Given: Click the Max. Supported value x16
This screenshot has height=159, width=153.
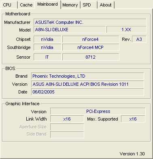Looking at the screenshot, I should coord(133,119).
